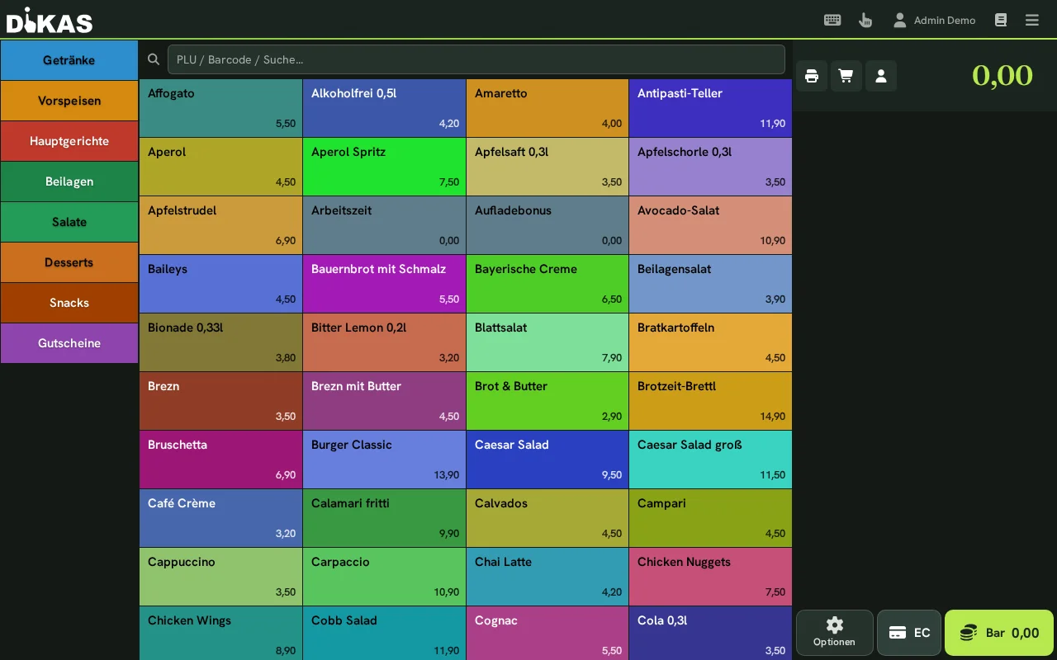Add Bitter Lemon 0,2l item
The image size is (1057, 660).
click(x=384, y=342)
